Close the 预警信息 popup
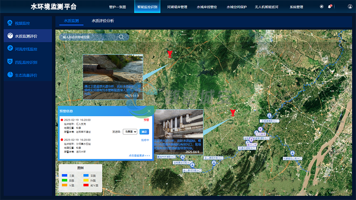The image size is (356, 200). (149, 111)
